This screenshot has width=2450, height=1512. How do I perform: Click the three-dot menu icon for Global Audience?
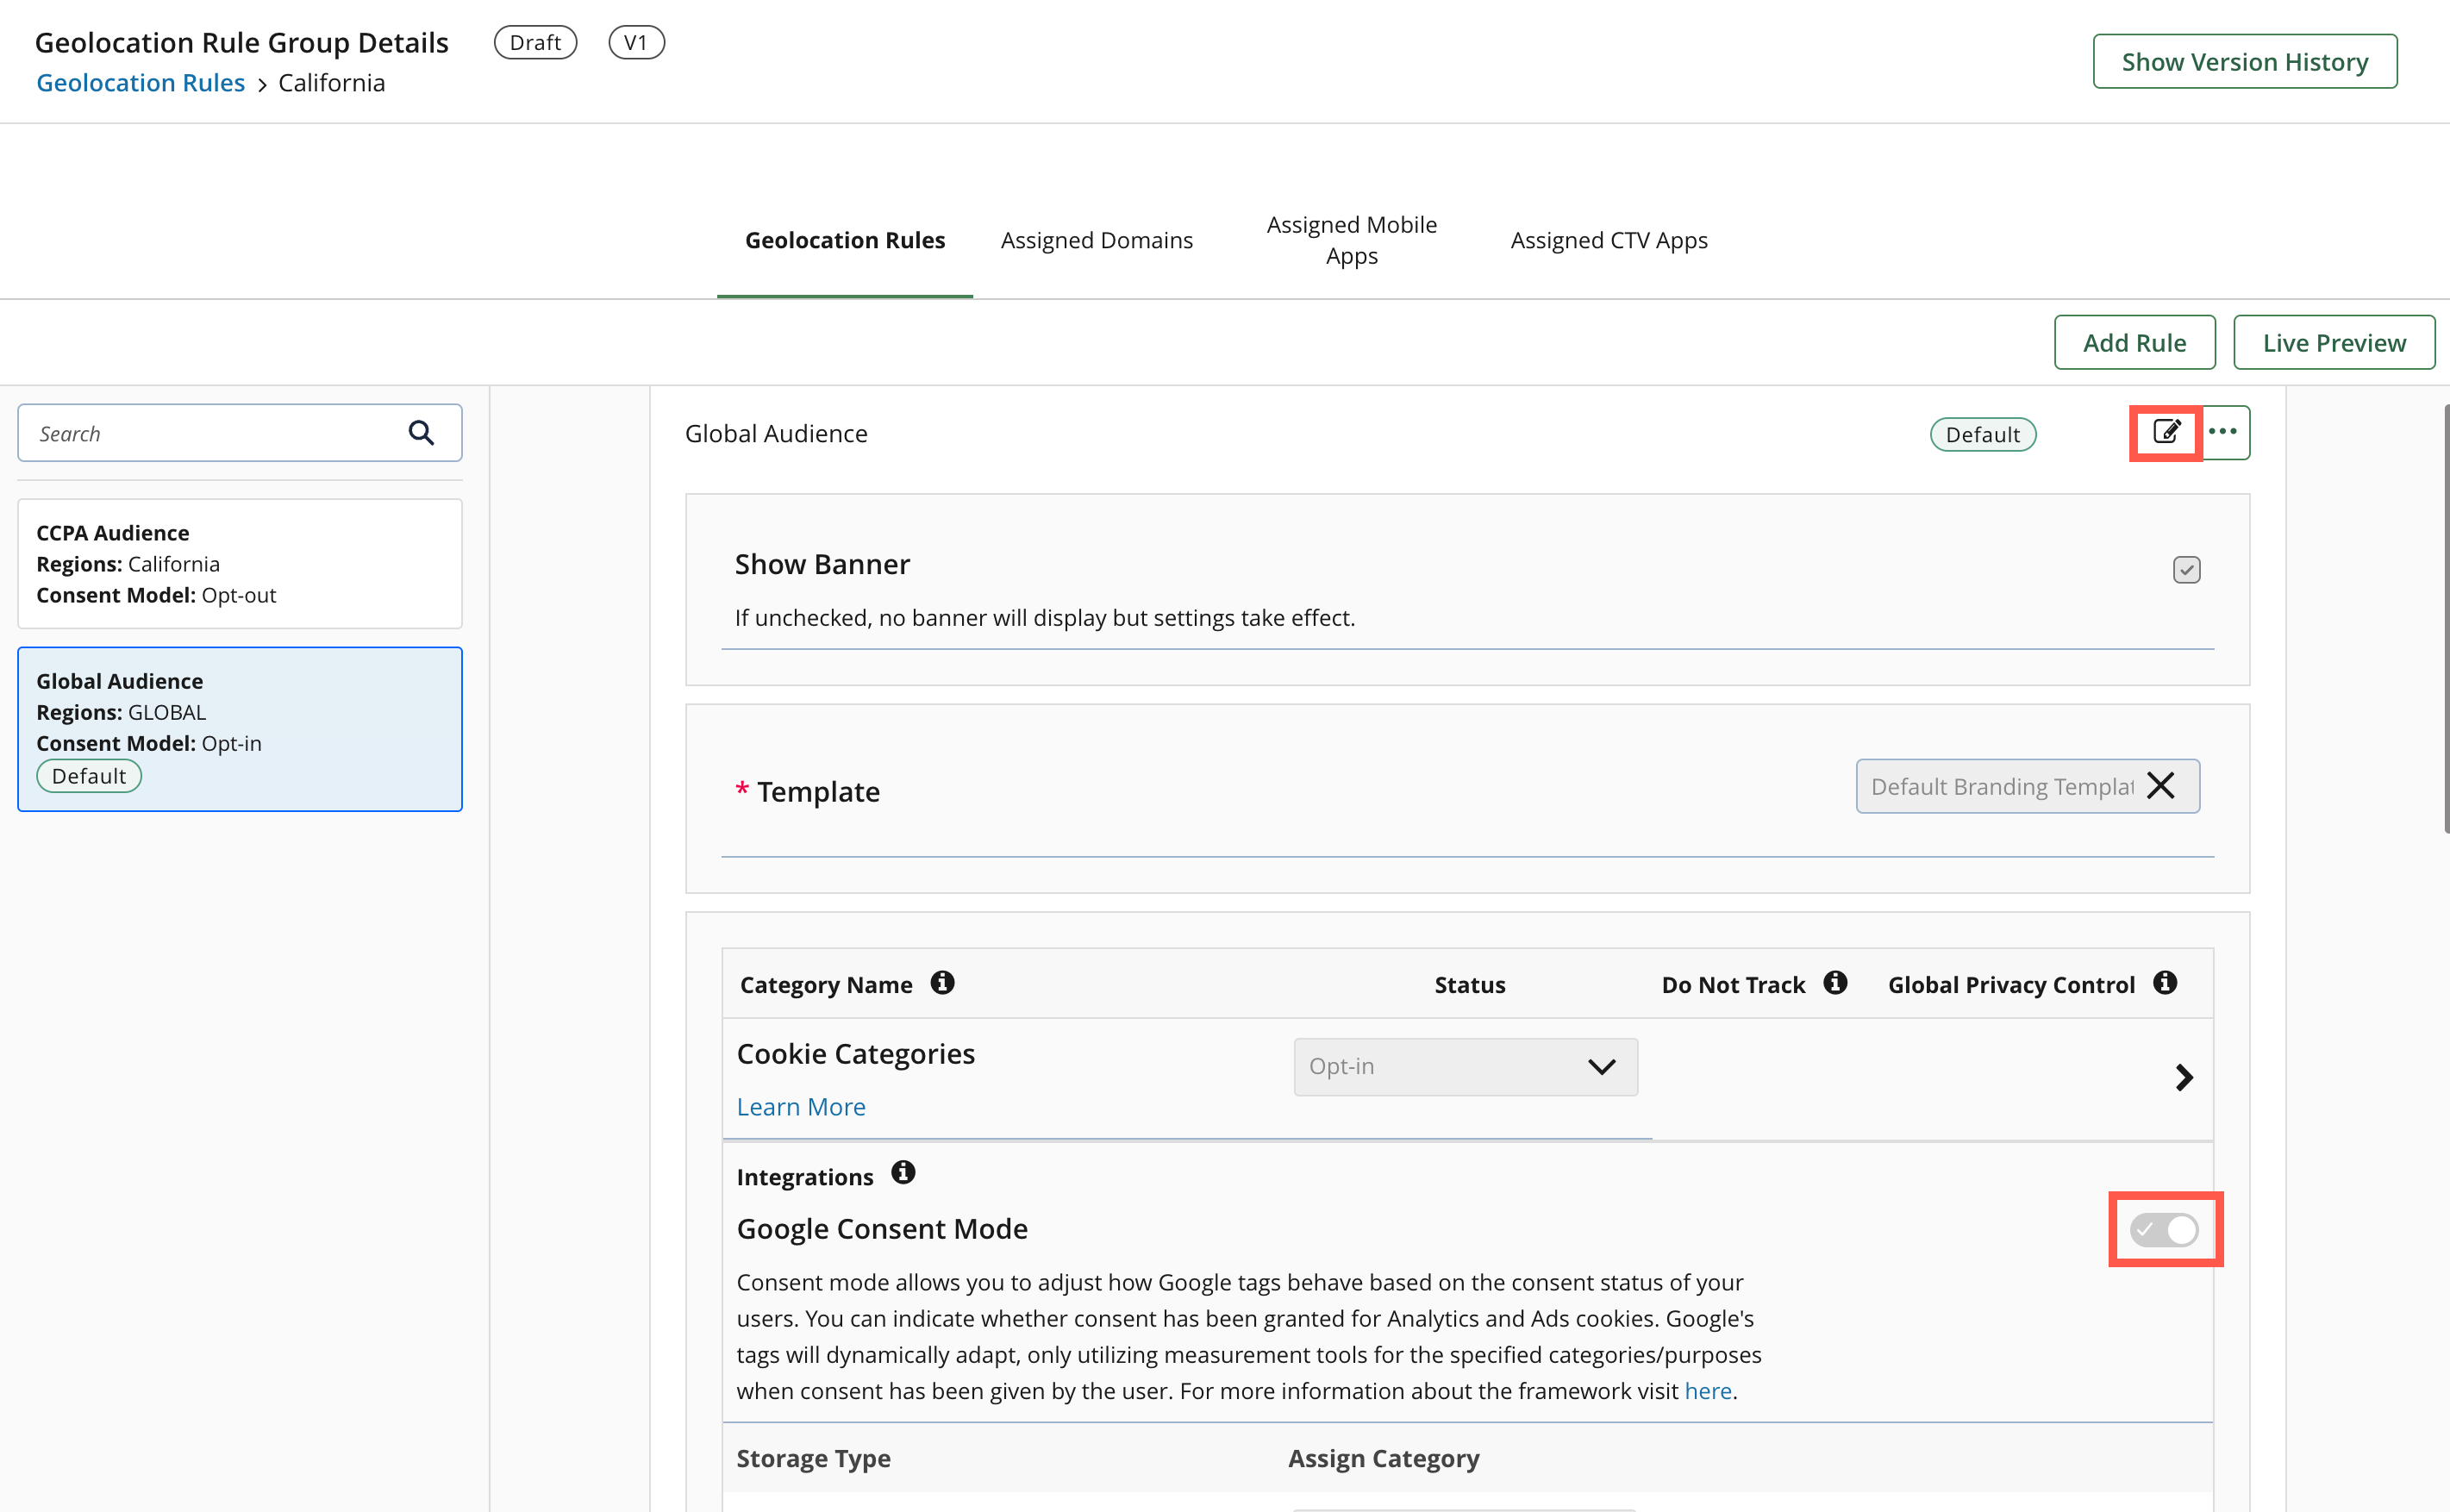2224,430
